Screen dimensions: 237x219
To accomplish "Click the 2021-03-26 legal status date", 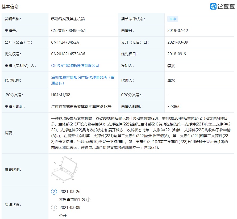I will (70, 192).
